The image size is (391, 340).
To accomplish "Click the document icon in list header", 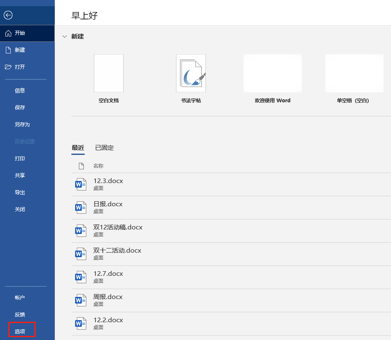I will coord(81,166).
